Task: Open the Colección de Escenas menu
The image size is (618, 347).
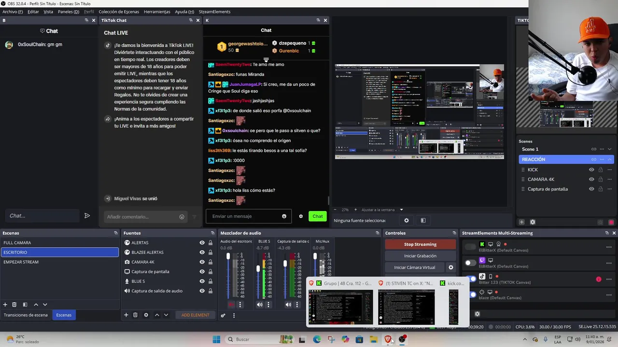Action: 119,12
